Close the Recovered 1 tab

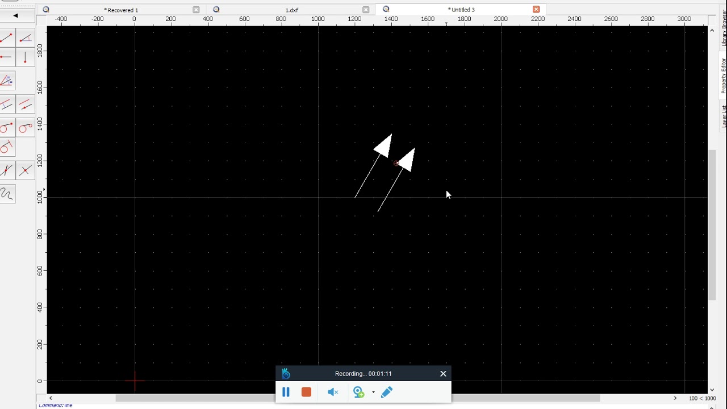click(196, 10)
